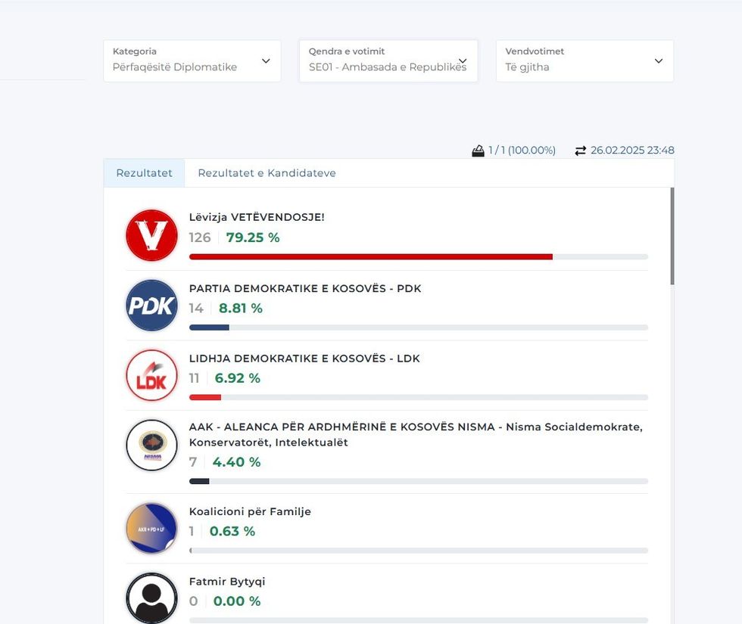Click the Koalicioni për Familje logo
Viewport: 742px width, 624px height.
pyautogui.click(x=151, y=528)
